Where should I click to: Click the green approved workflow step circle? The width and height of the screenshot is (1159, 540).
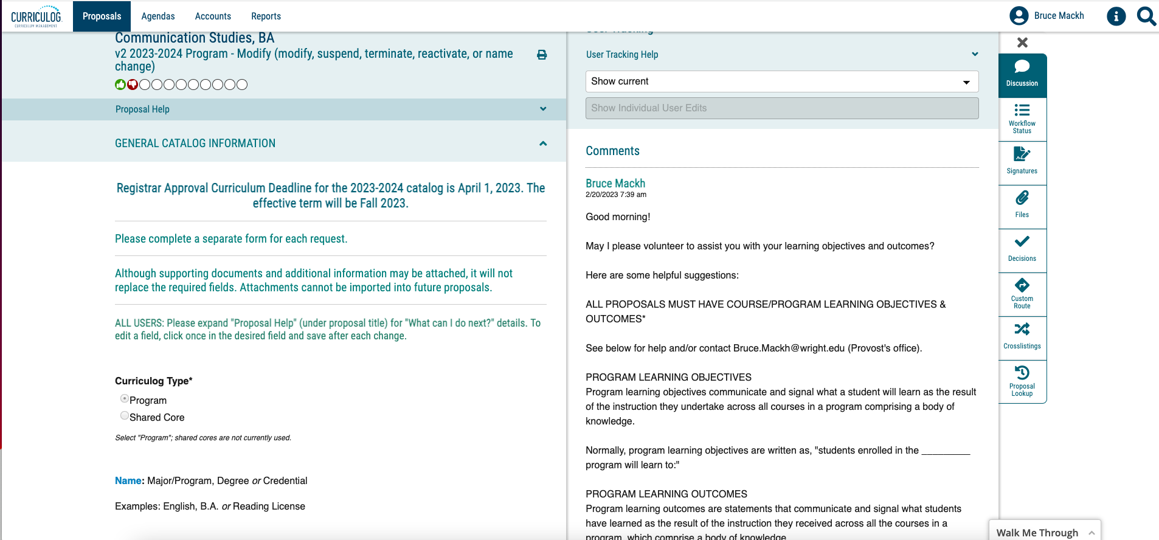pyautogui.click(x=120, y=85)
